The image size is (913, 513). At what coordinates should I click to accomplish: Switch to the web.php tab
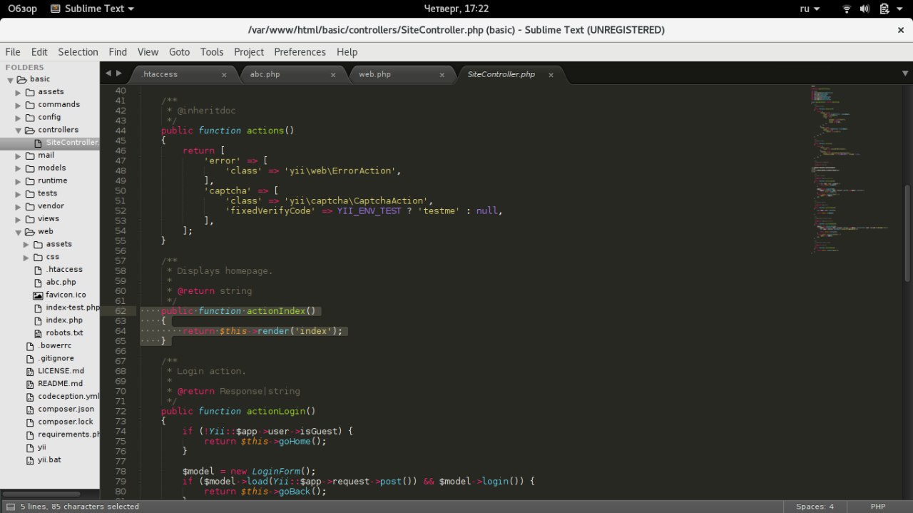tap(374, 74)
